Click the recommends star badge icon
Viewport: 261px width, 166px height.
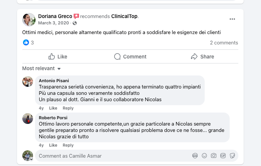coord(76,16)
